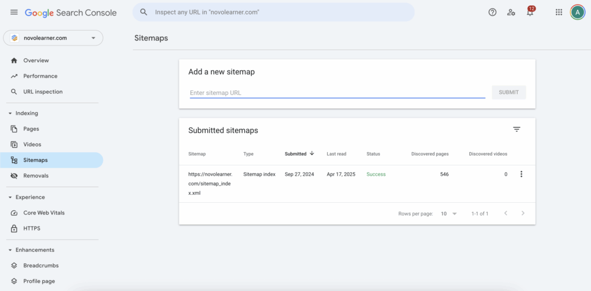Image resolution: width=591 pixels, height=291 pixels.
Task: Collapse the Experience section
Action: tap(10, 197)
